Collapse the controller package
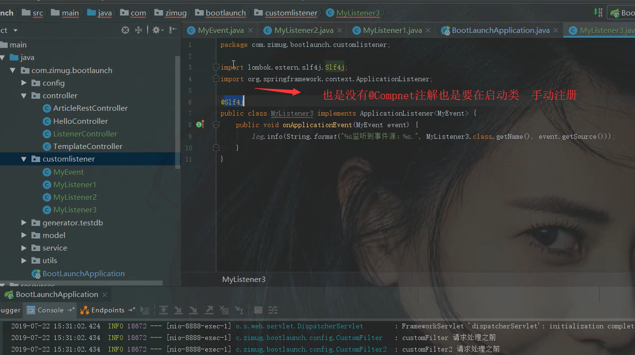Image resolution: width=635 pixels, height=355 pixels. coord(24,95)
